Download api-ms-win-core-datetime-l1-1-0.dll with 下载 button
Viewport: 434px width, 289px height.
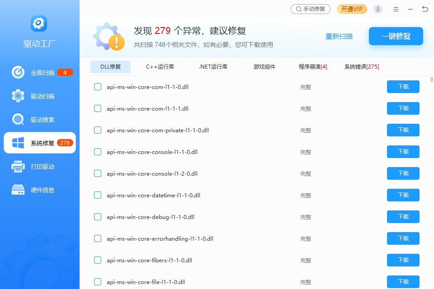coord(403,195)
